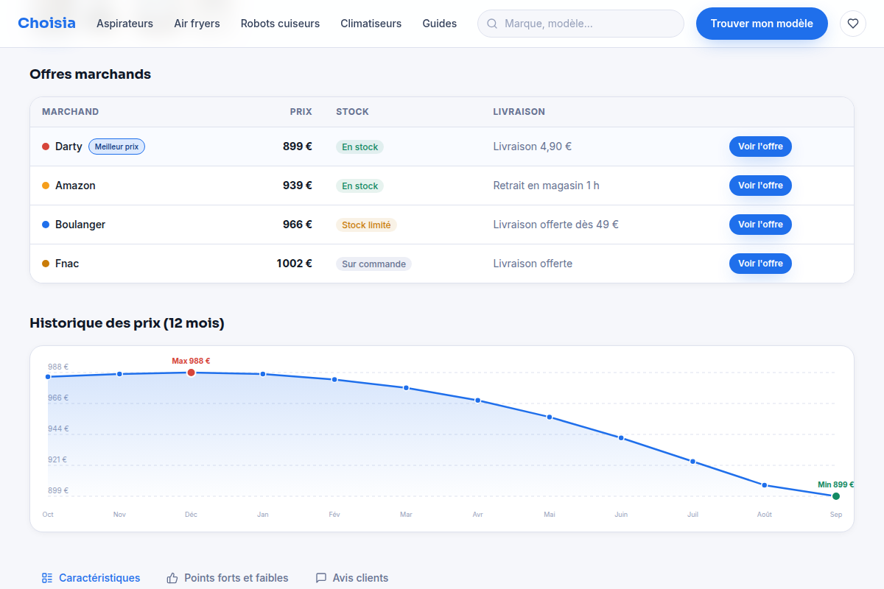Open the Guides section

(439, 24)
